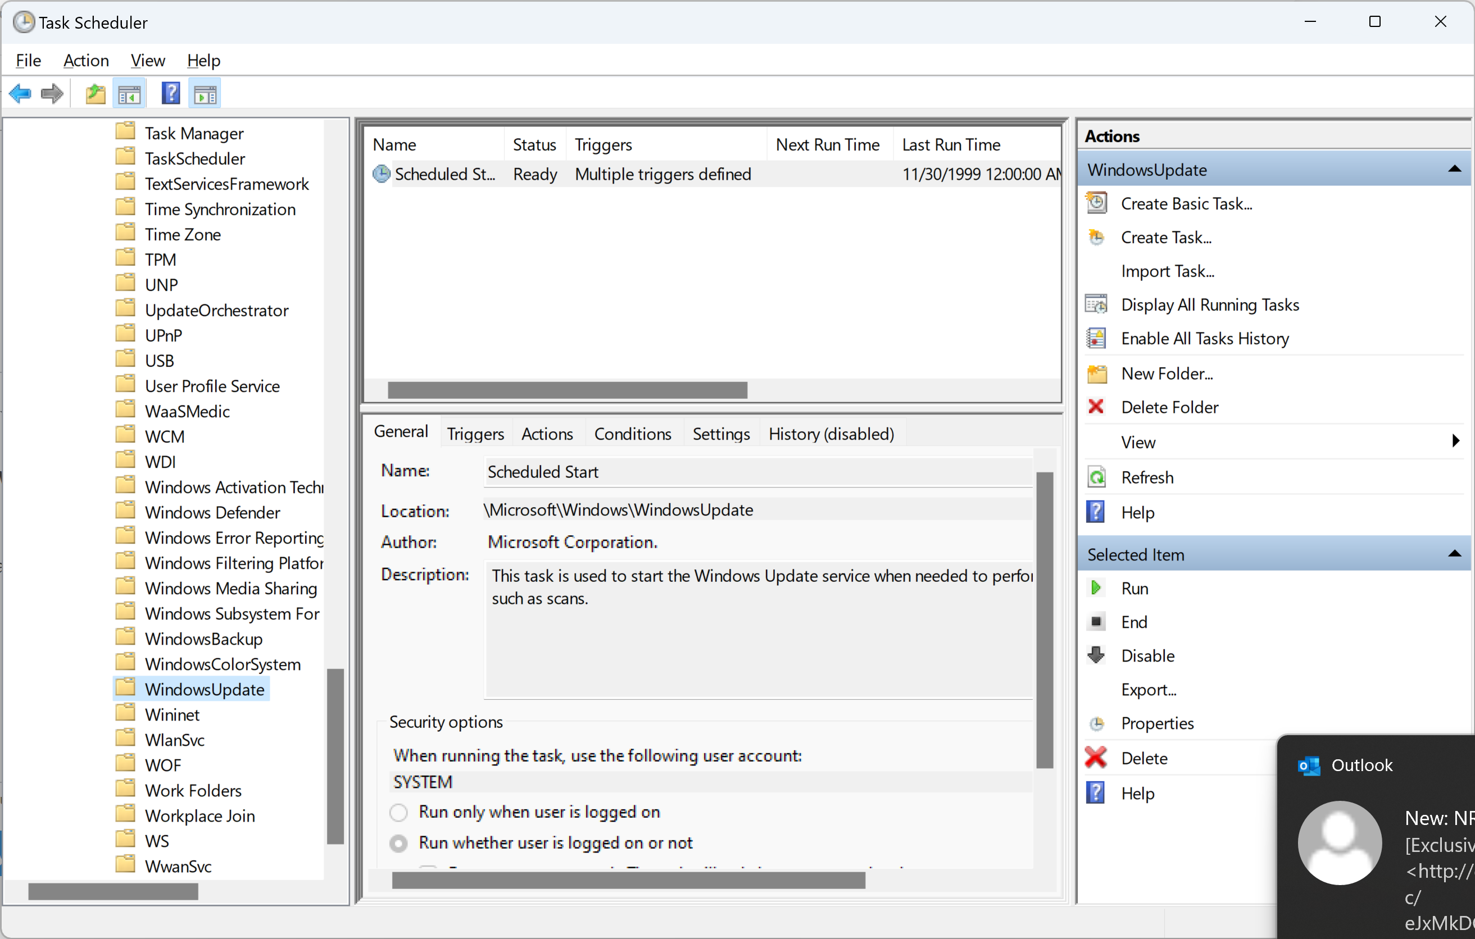The image size is (1475, 939).
Task: Click the Up One Level folder icon
Action: (x=95, y=94)
